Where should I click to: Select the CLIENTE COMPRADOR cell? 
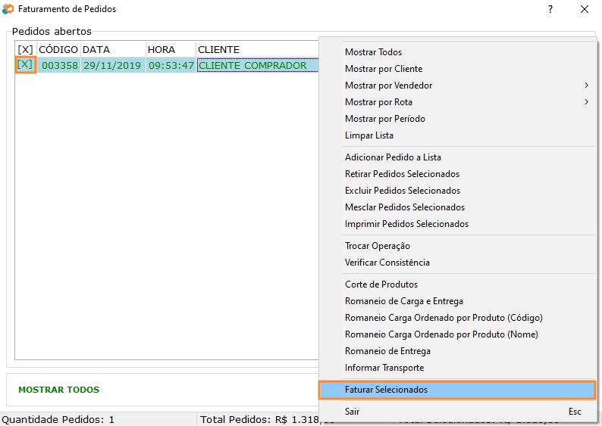tap(252, 65)
